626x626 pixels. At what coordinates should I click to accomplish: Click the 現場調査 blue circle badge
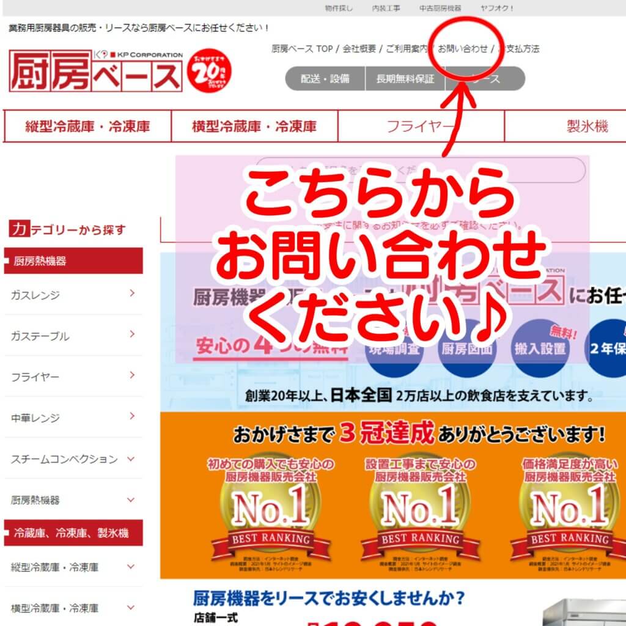(x=394, y=348)
